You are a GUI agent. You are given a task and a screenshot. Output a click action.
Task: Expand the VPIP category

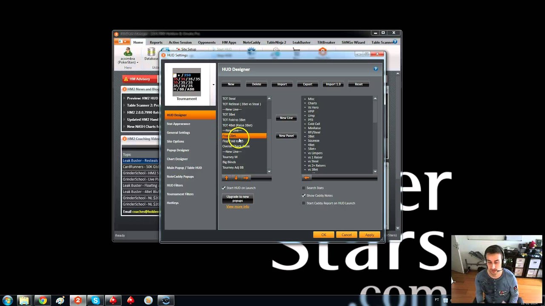coord(305,111)
